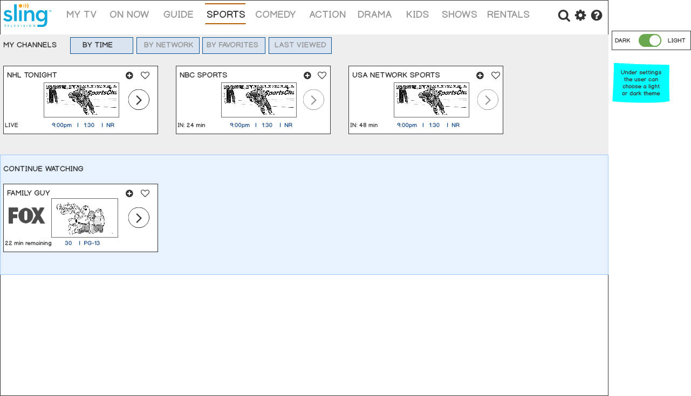Add NBC Sports using plus icon
691x396 pixels.
click(307, 75)
